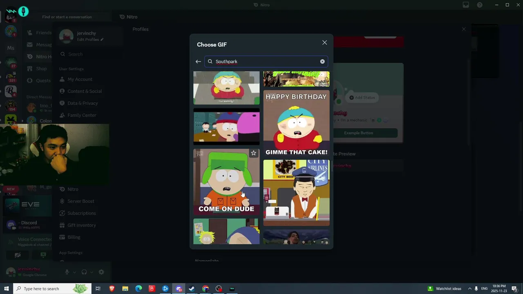Toggle headphones deafen icon
Screen dimensions: 523x294
pyautogui.click(x=84, y=272)
